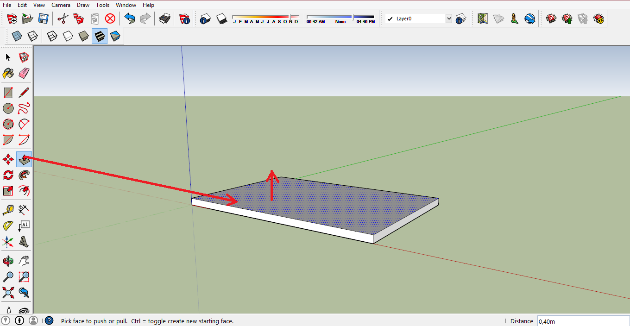Image resolution: width=630 pixels, height=326 pixels.
Task: Open status bar help question-mark button
Action: [x=49, y=320]
